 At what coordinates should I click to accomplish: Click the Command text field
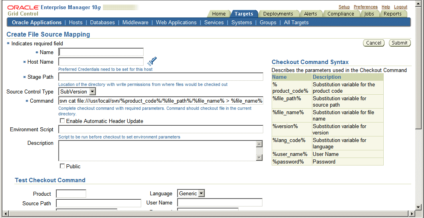click(x=161, y=101)
